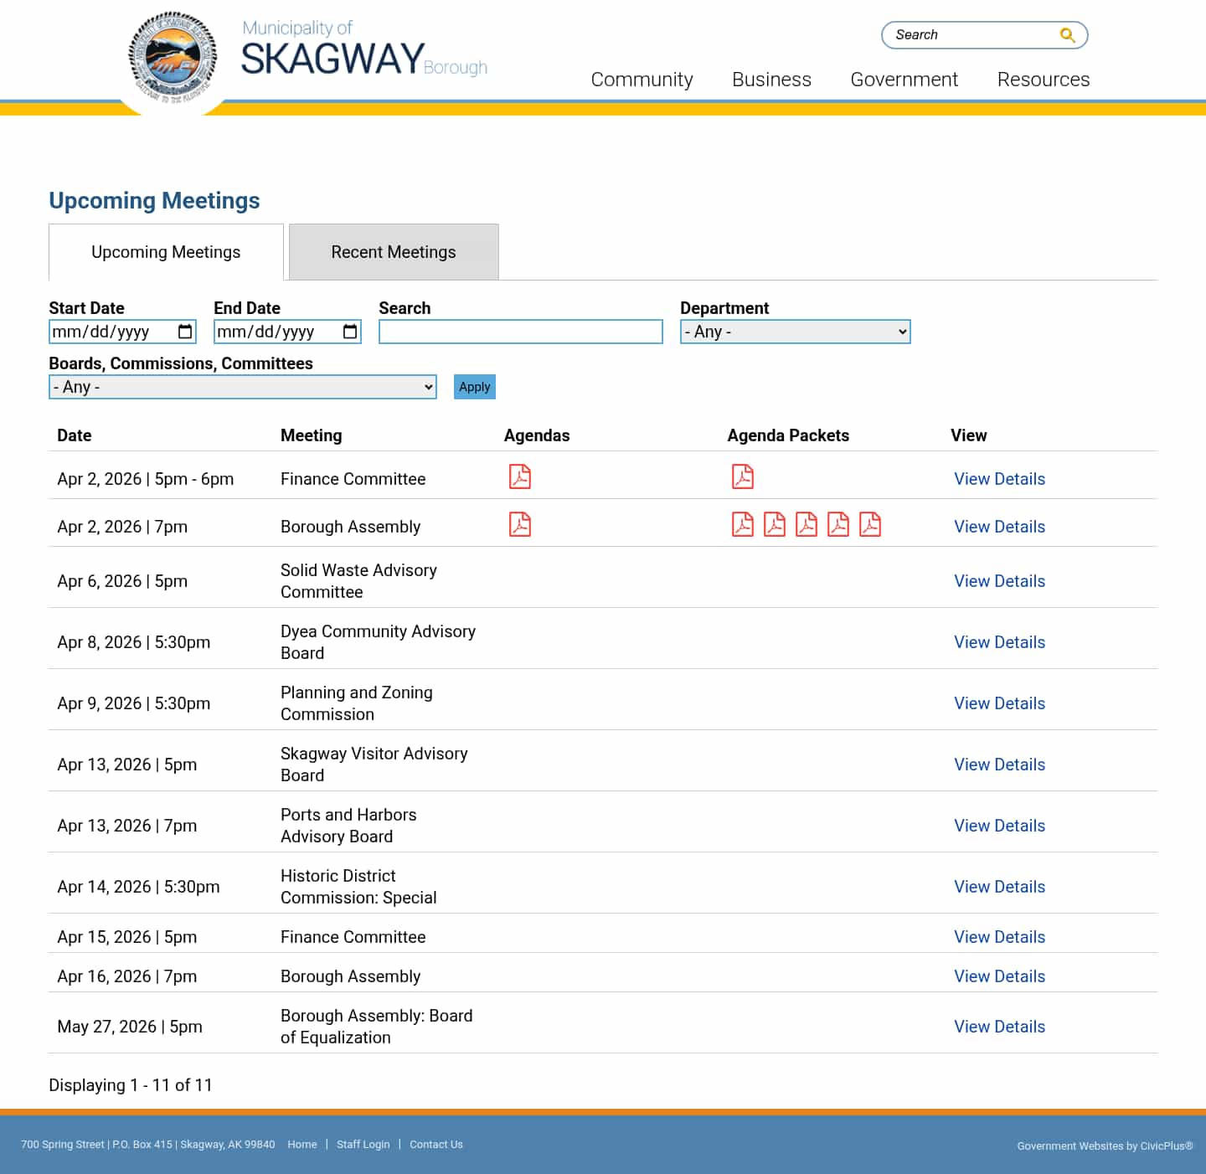
Task: View Details for Borough Assembly: Board of Equalization
Action: tap(999, 1027)
